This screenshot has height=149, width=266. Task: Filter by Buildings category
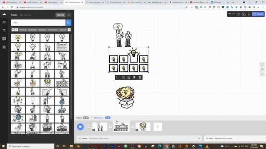coord(32,30)
